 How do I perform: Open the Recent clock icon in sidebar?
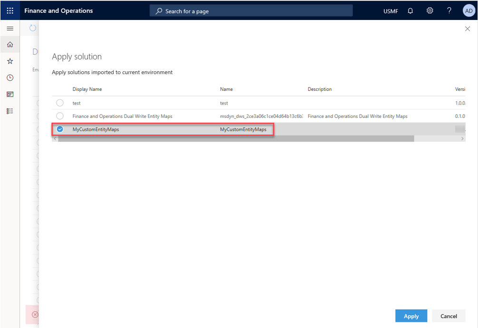tap(10, 77)
